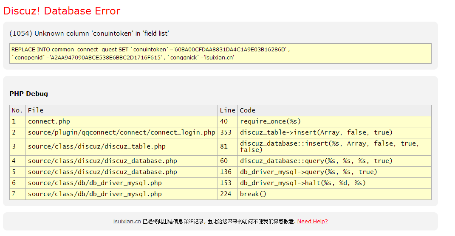Click the red Need Help? link
Viewport: 455px width, 236px height.
[x=312, y=221]
